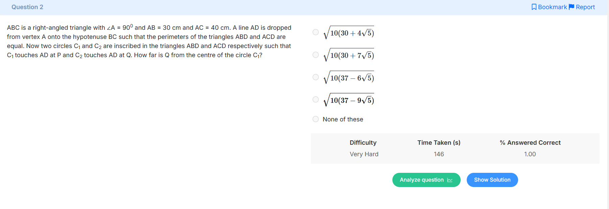Click the None of these option text
This screenshot has width=609, height=209.
tap(343, 119)
